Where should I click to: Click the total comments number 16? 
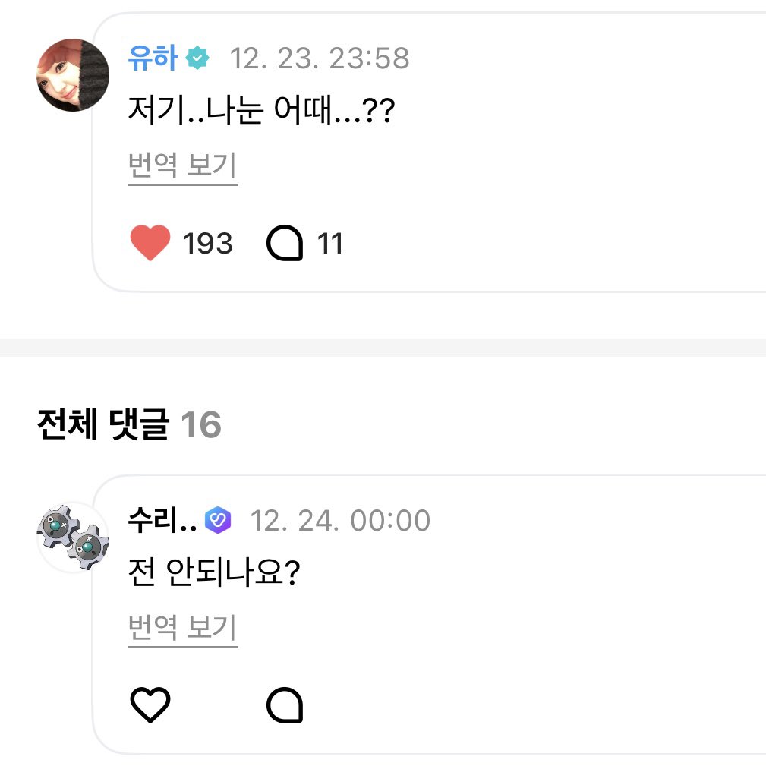[x=201, y=426]
